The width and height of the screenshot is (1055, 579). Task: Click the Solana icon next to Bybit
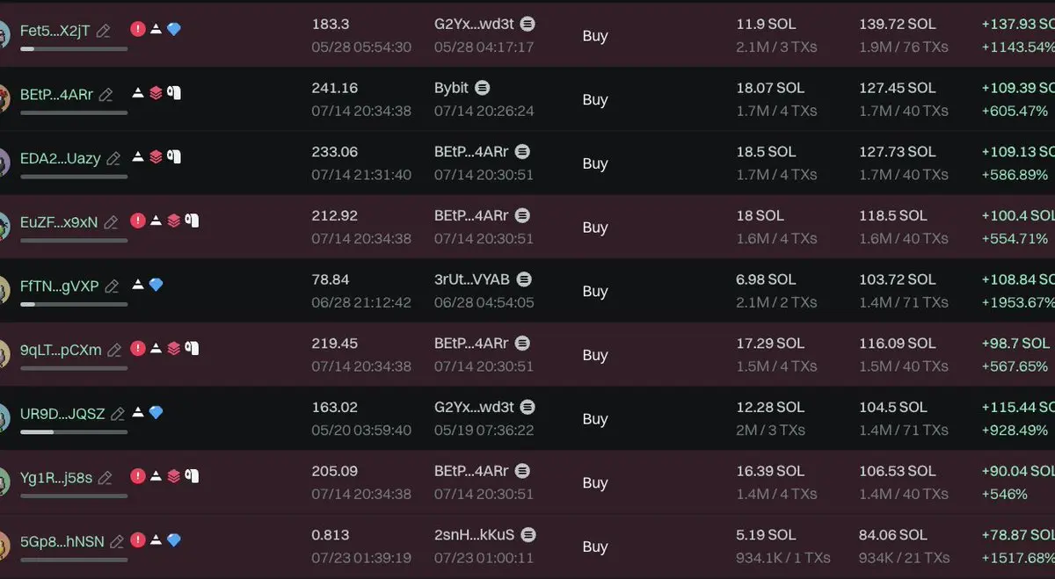pyautogui.click(x=483, y=88)
